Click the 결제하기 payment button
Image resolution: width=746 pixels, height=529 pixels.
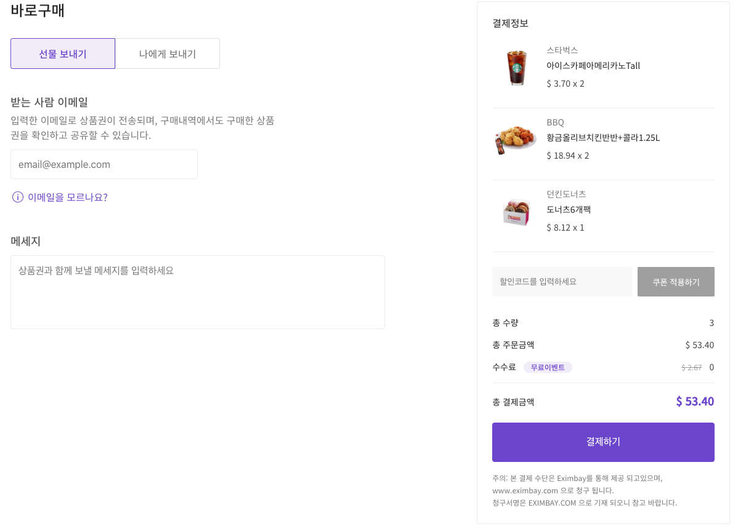[603, 442]
